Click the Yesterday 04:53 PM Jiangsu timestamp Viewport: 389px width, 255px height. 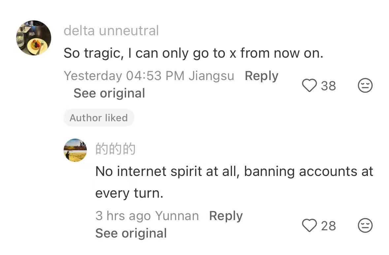point(149,76)
